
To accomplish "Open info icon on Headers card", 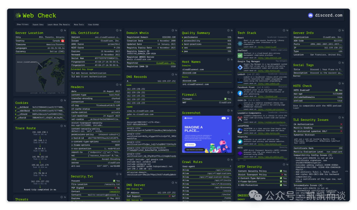I will 117,85.
